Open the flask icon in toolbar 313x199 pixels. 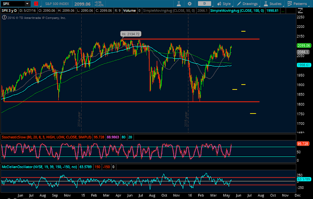(x=179, y=3)
